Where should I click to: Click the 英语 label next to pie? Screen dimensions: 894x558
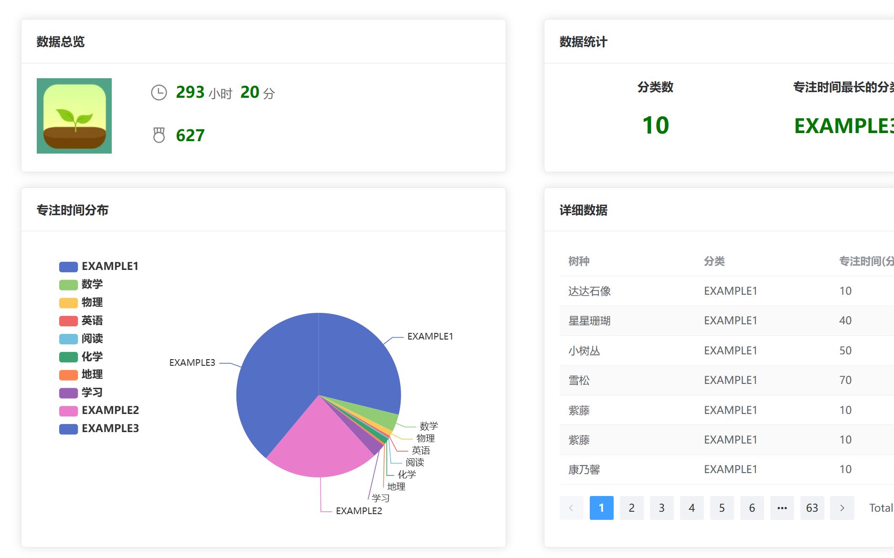421,450
